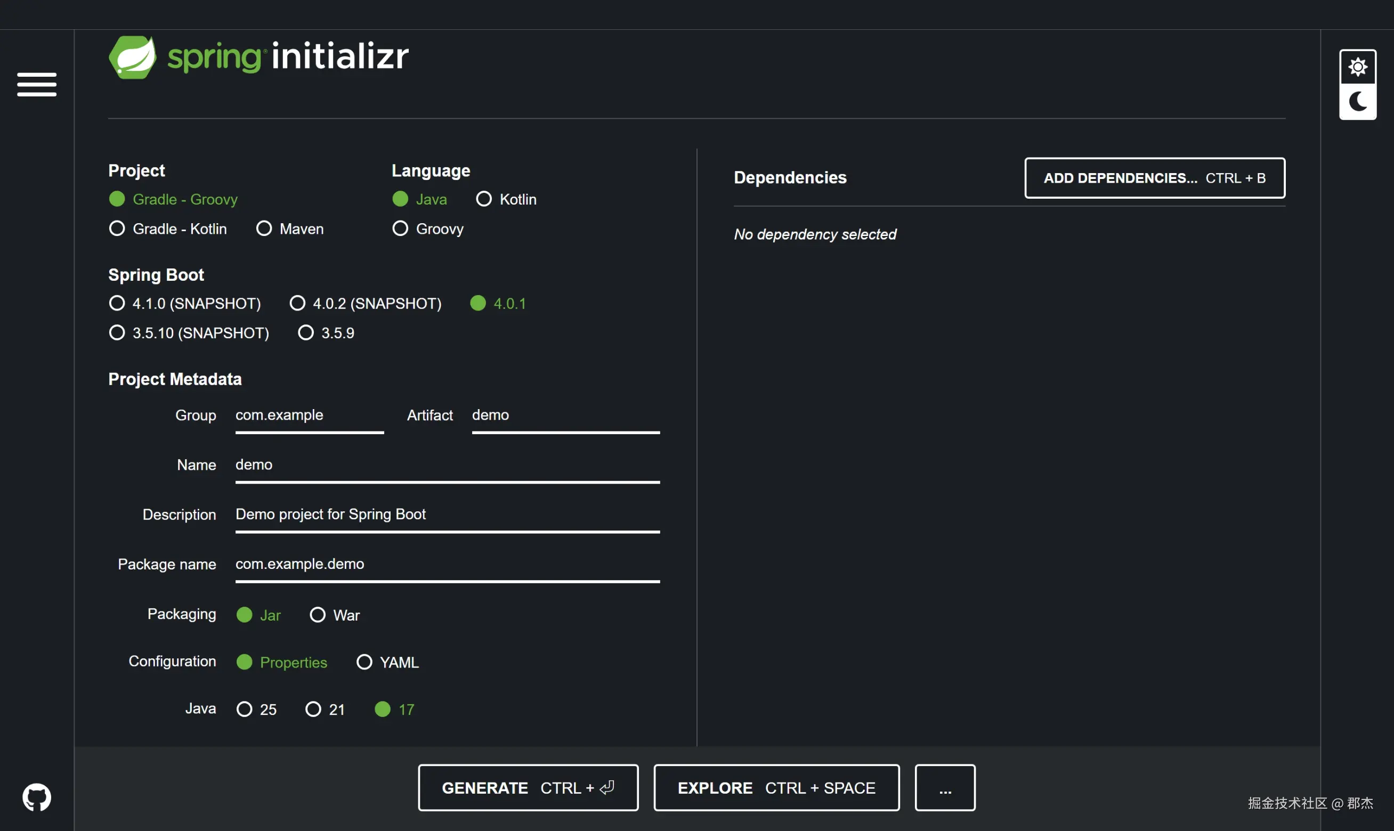Switch to dark theme moon icon
Screen dimensions: 1394x831
tap(1357, 102)
